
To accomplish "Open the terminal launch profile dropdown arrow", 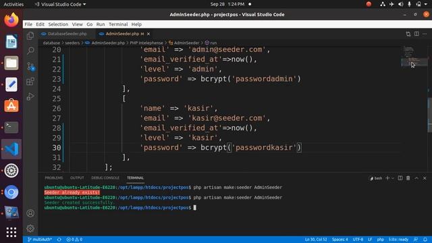I will click(393, 178).
